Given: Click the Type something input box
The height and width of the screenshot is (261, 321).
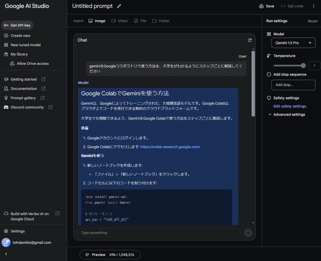Looking at the screenshot, I should pos(158,233).
